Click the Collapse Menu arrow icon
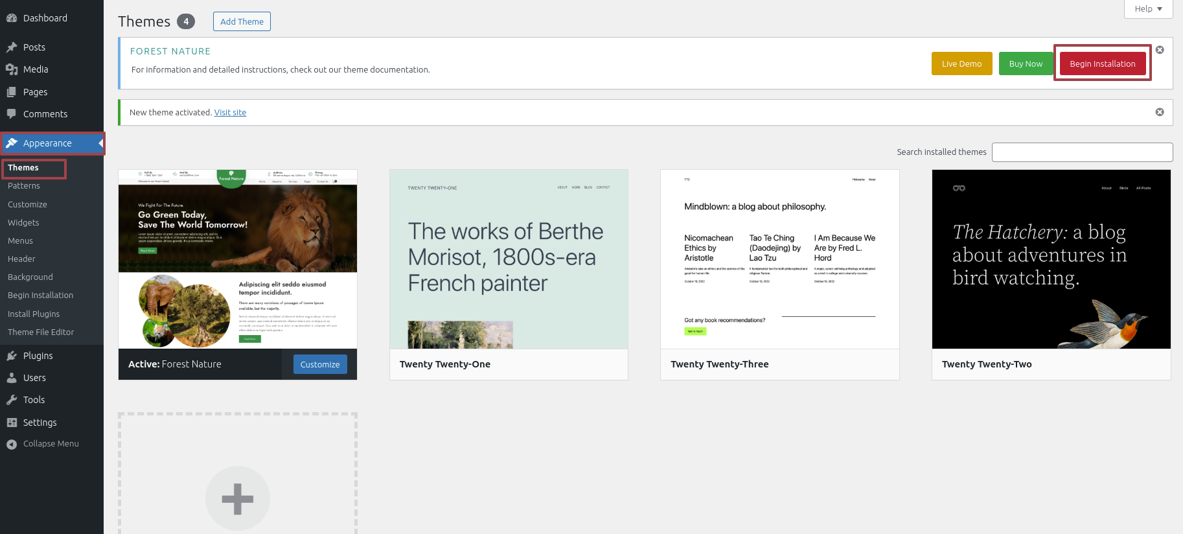 pos(12,444)
